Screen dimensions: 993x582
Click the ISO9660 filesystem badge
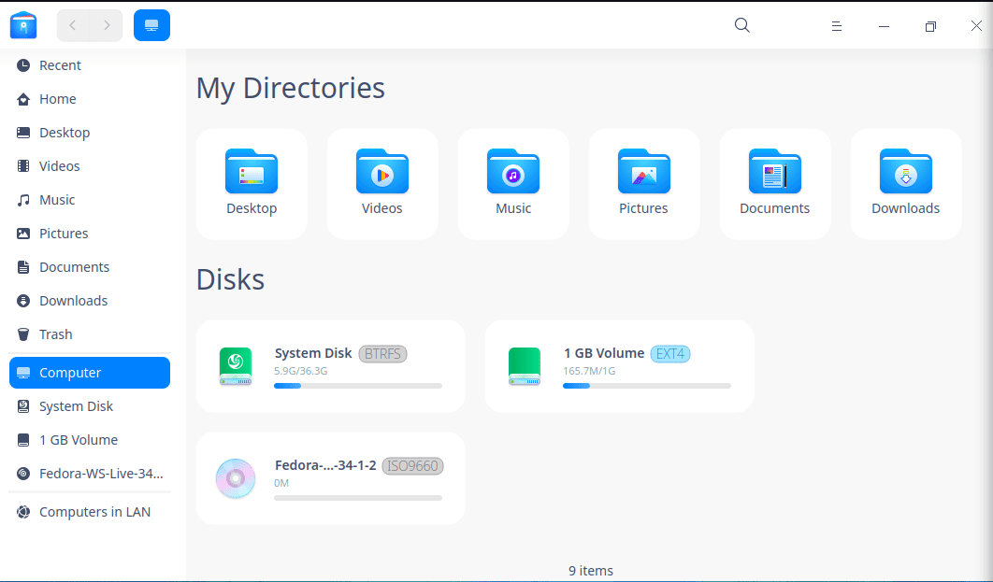[413, 466]
